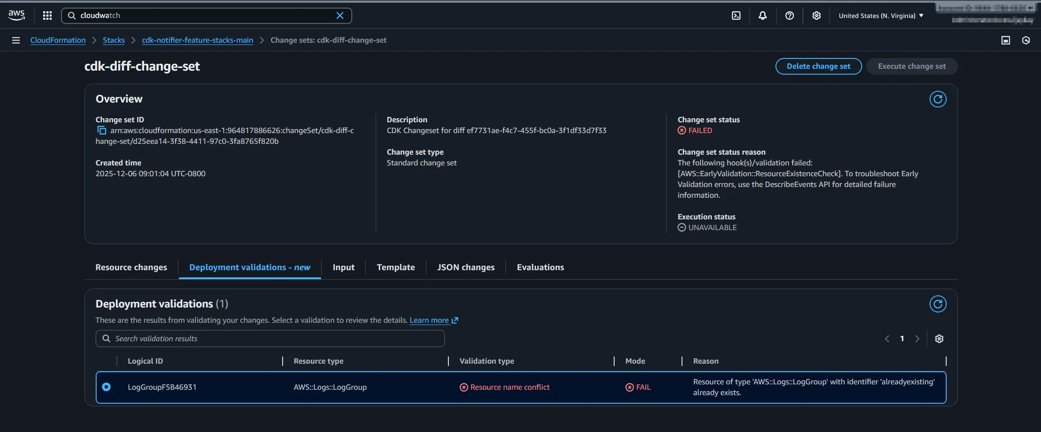This screenshot has width=1041, height=432.
Task: Click the Delete change set button
Action: [x=818, y=66]
